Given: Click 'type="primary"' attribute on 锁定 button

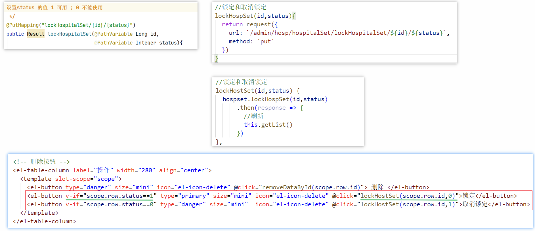Looking at the screenshot, I should (185, 196).
